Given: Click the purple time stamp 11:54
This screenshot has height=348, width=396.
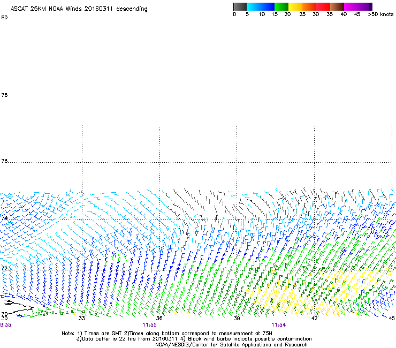Looking at the screenshot, I should [279, 325].
